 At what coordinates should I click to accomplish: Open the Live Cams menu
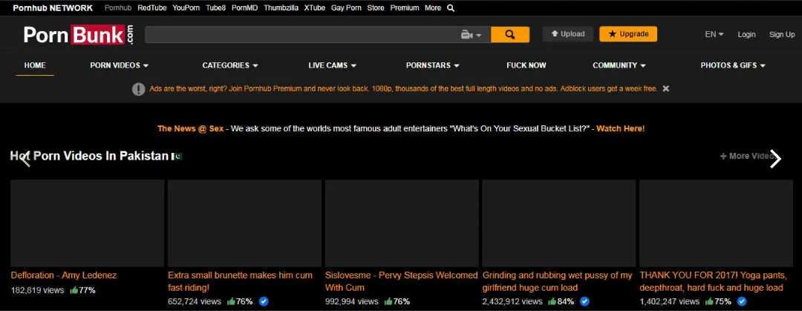click(x=332, y=65)
